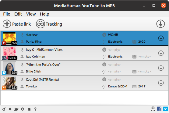Edit the 2017 year field of Tove Lo
The height and width of the screenshot is (113, 169).
(142, 86)
